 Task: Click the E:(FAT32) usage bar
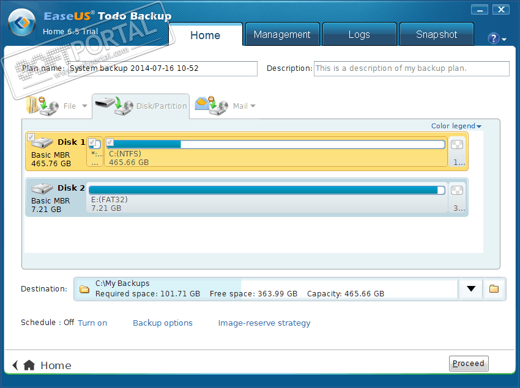click(267, 190)
